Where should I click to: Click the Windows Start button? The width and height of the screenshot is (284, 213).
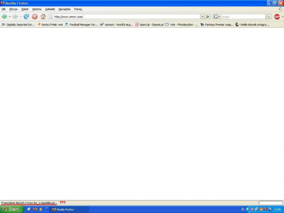(x=12, y=210)
